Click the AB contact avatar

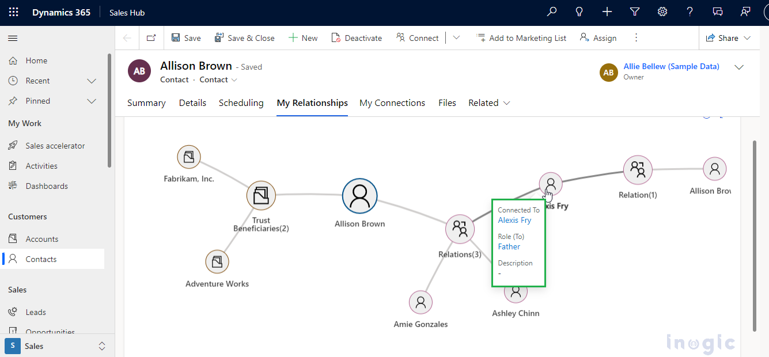pos(139,71)
